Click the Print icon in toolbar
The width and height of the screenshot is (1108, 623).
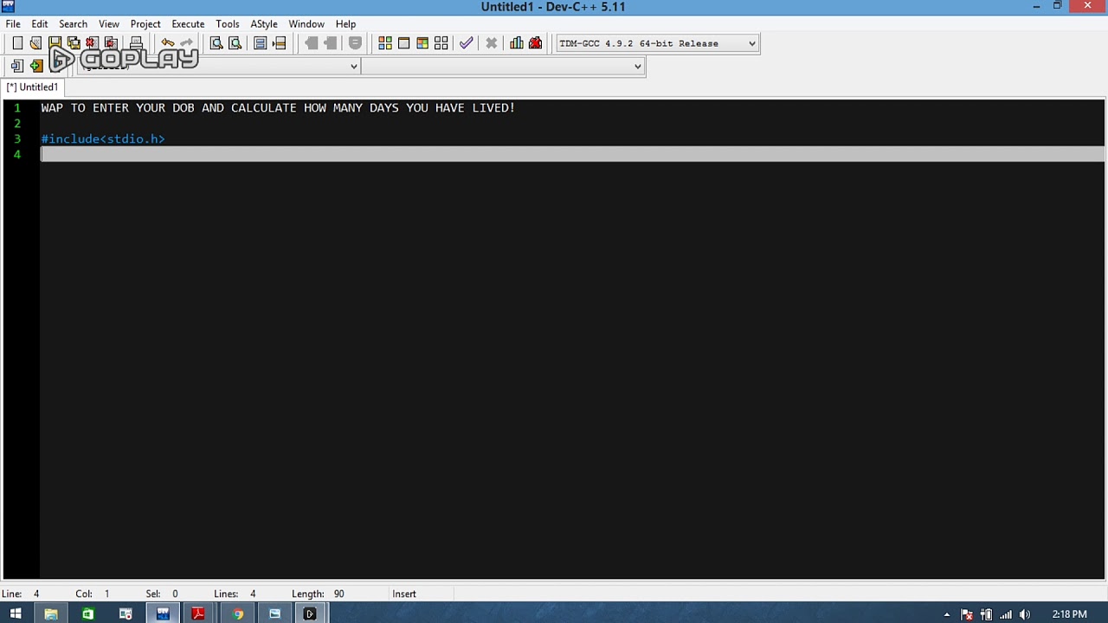click(x=136, y=43)
